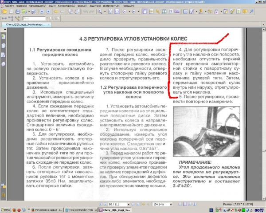This screenshot has height=213, width=266.
Task: Open the Find field dropdown arrow
Action: click(x=47, y=18)
